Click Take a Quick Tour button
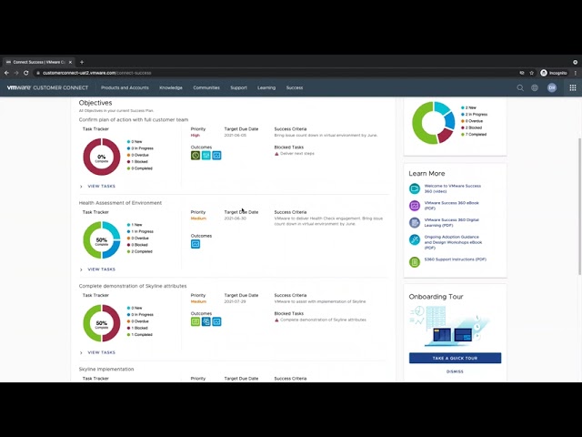This screenshot has height=437, width=582. pyautogui.click(x=455, y=358)
